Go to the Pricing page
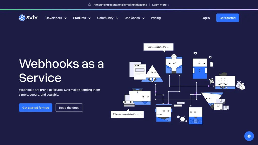Viewport: 258px width, 145px height. coord(156,18)
